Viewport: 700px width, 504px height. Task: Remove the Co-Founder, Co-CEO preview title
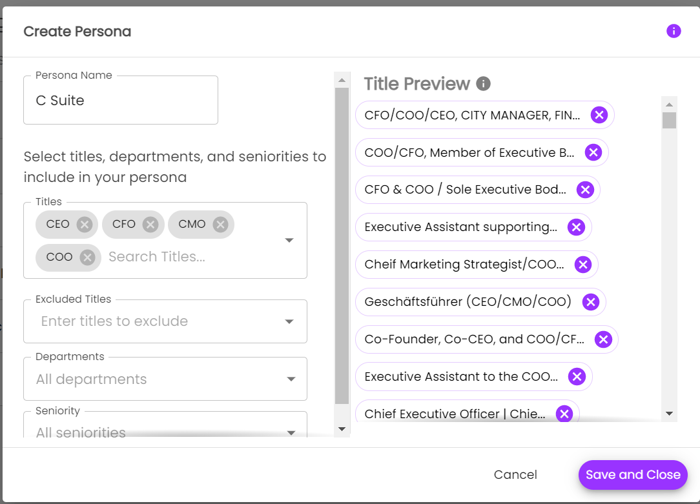602,339
